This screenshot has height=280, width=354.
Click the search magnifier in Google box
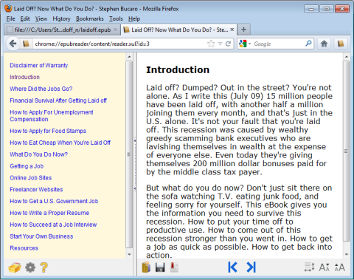click(x=308, y=44)
